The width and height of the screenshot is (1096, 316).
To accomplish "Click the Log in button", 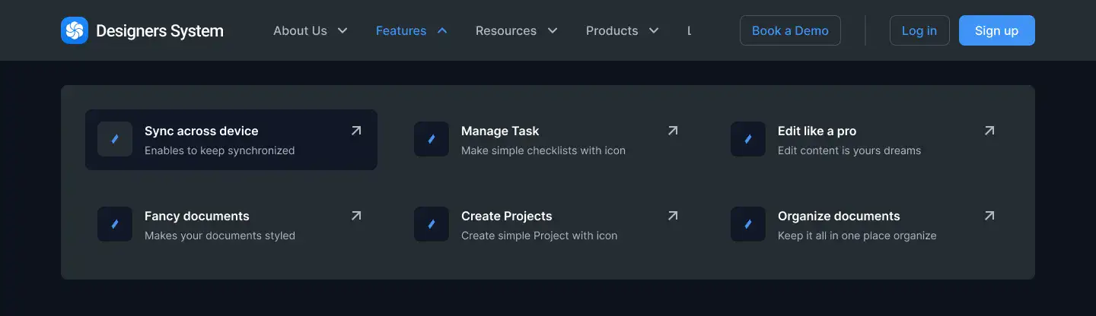I will pyautogui.click(x=919, y=30).
